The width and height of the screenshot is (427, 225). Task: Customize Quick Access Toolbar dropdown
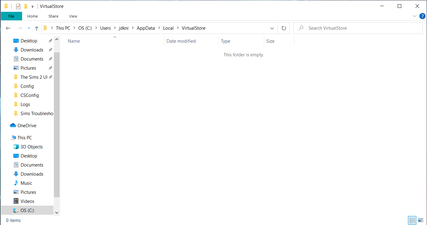tap(32, 6)
